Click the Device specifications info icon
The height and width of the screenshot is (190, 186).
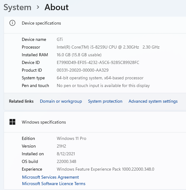pyautogui.click(x=12, y=23)
